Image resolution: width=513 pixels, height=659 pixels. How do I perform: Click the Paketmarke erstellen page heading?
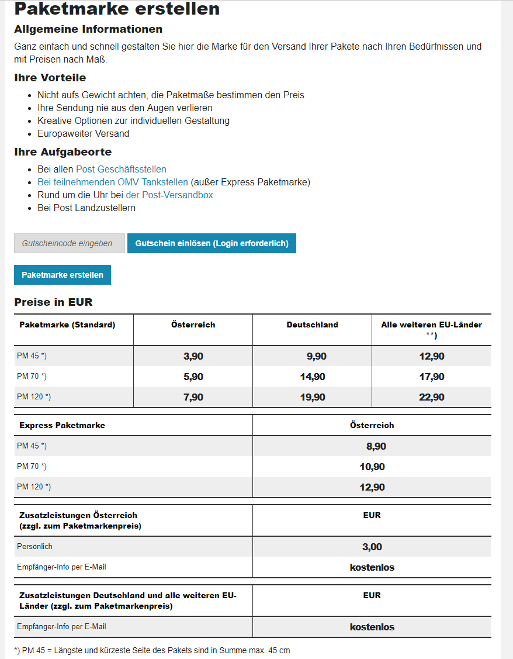pyautogui.click(x=117, y=9)
